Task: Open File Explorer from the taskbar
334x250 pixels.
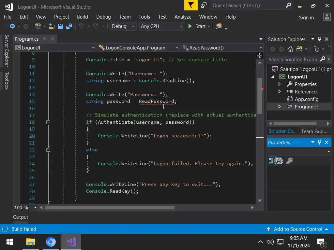Action: point(30,242)
